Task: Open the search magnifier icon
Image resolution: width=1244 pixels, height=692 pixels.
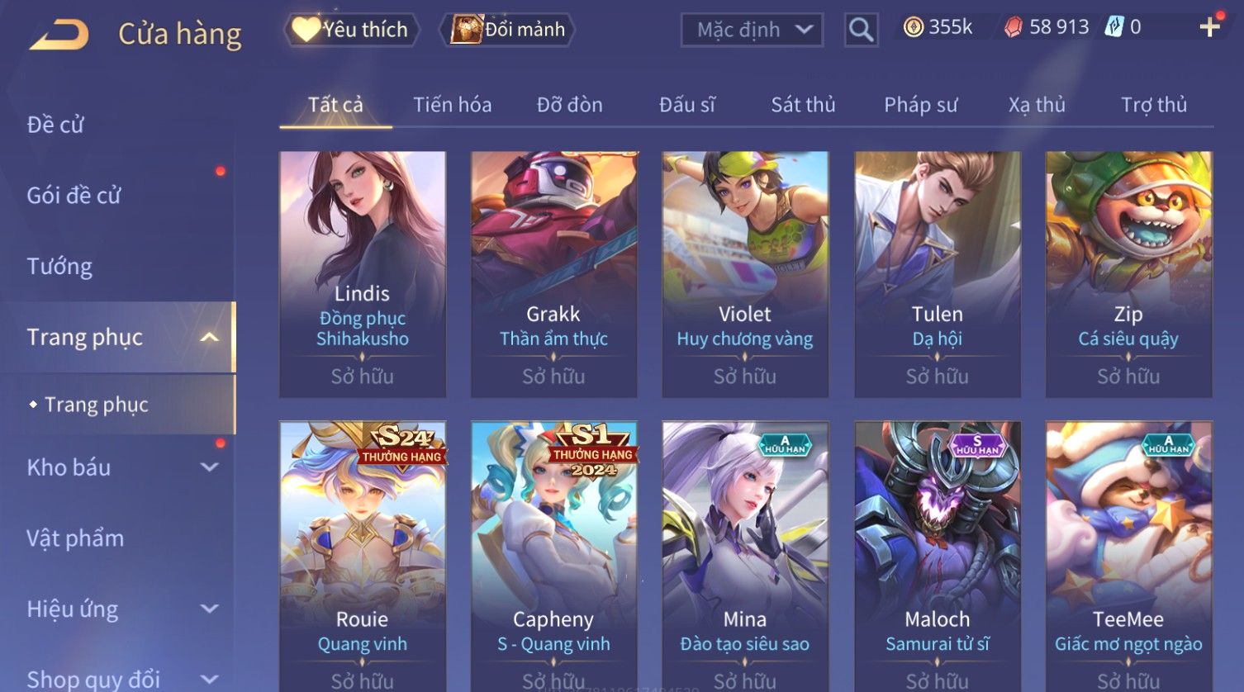Action: [x=861, y=31]
